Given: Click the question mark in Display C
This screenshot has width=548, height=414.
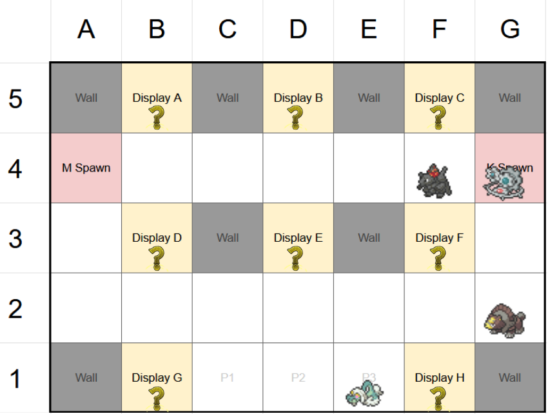Looking at the screenshot, I should [x=438, y=117].
